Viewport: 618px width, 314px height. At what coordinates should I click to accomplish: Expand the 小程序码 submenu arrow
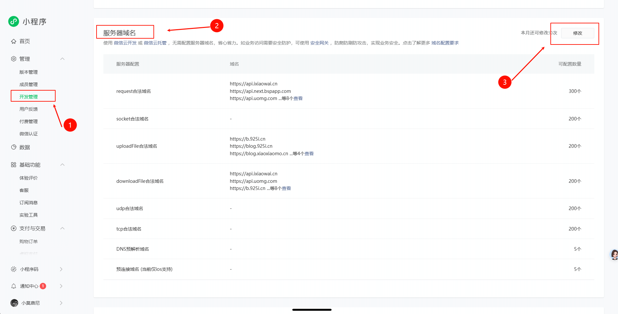(x=61, y=269)
